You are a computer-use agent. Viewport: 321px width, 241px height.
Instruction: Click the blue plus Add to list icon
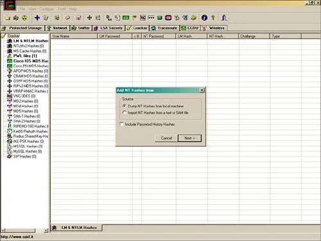[x=37, y=18]
